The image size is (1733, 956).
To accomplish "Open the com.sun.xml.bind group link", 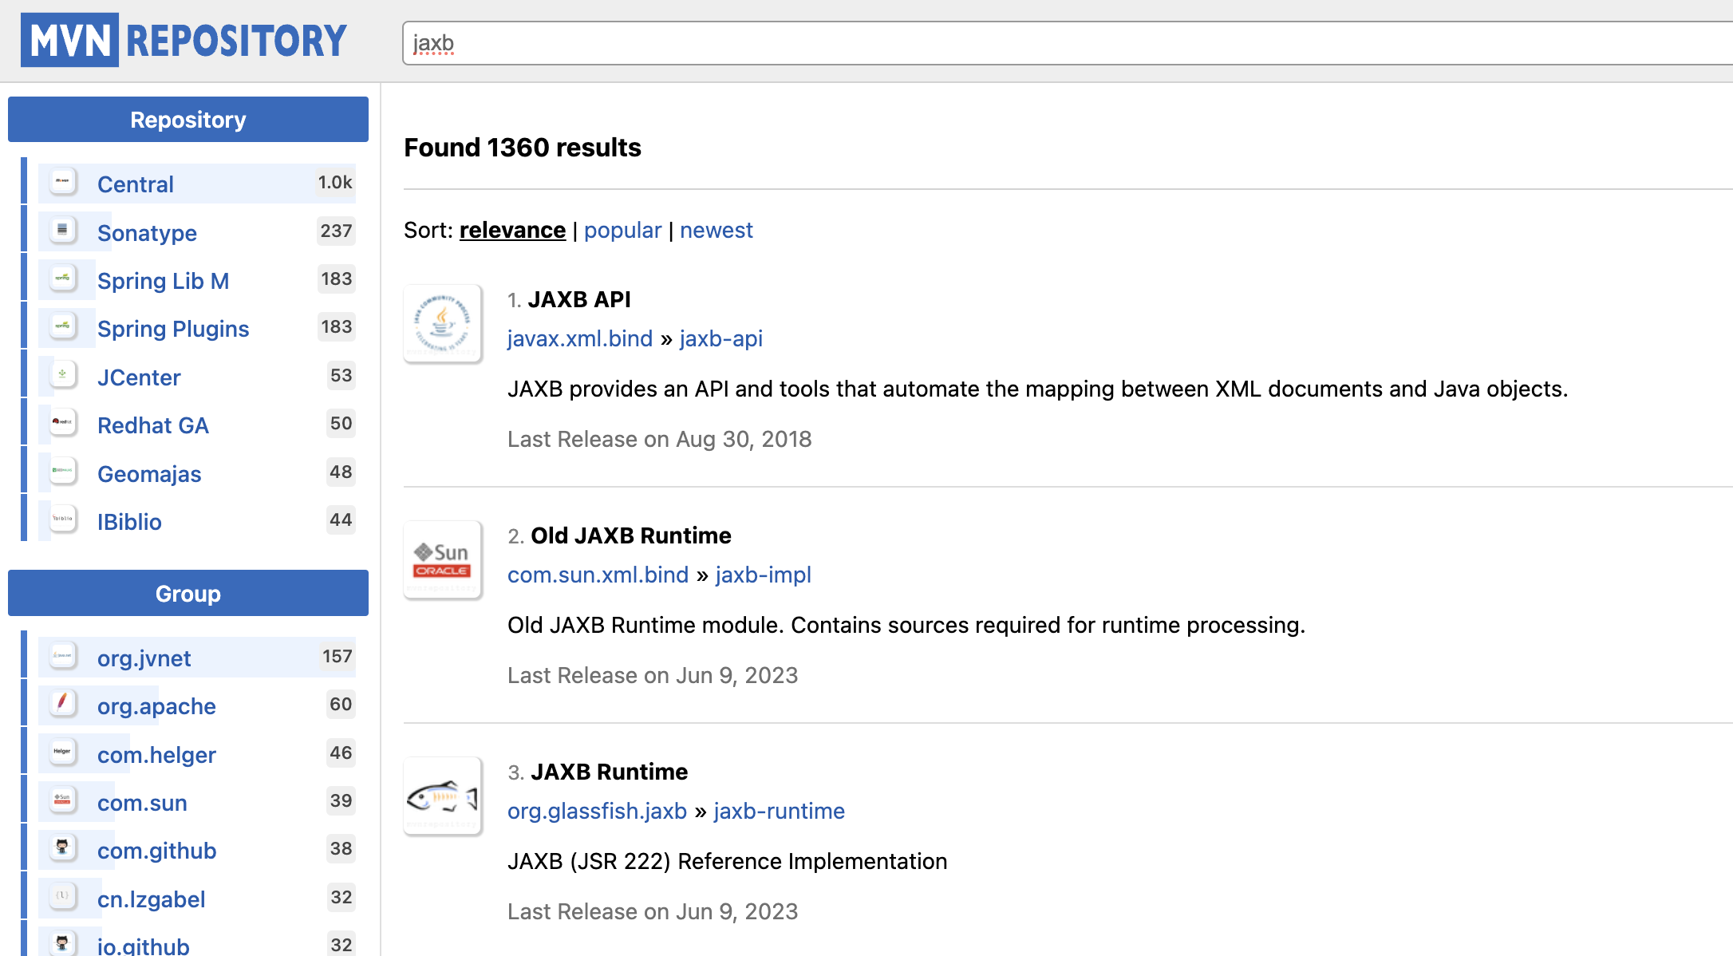I will [598, 575].
